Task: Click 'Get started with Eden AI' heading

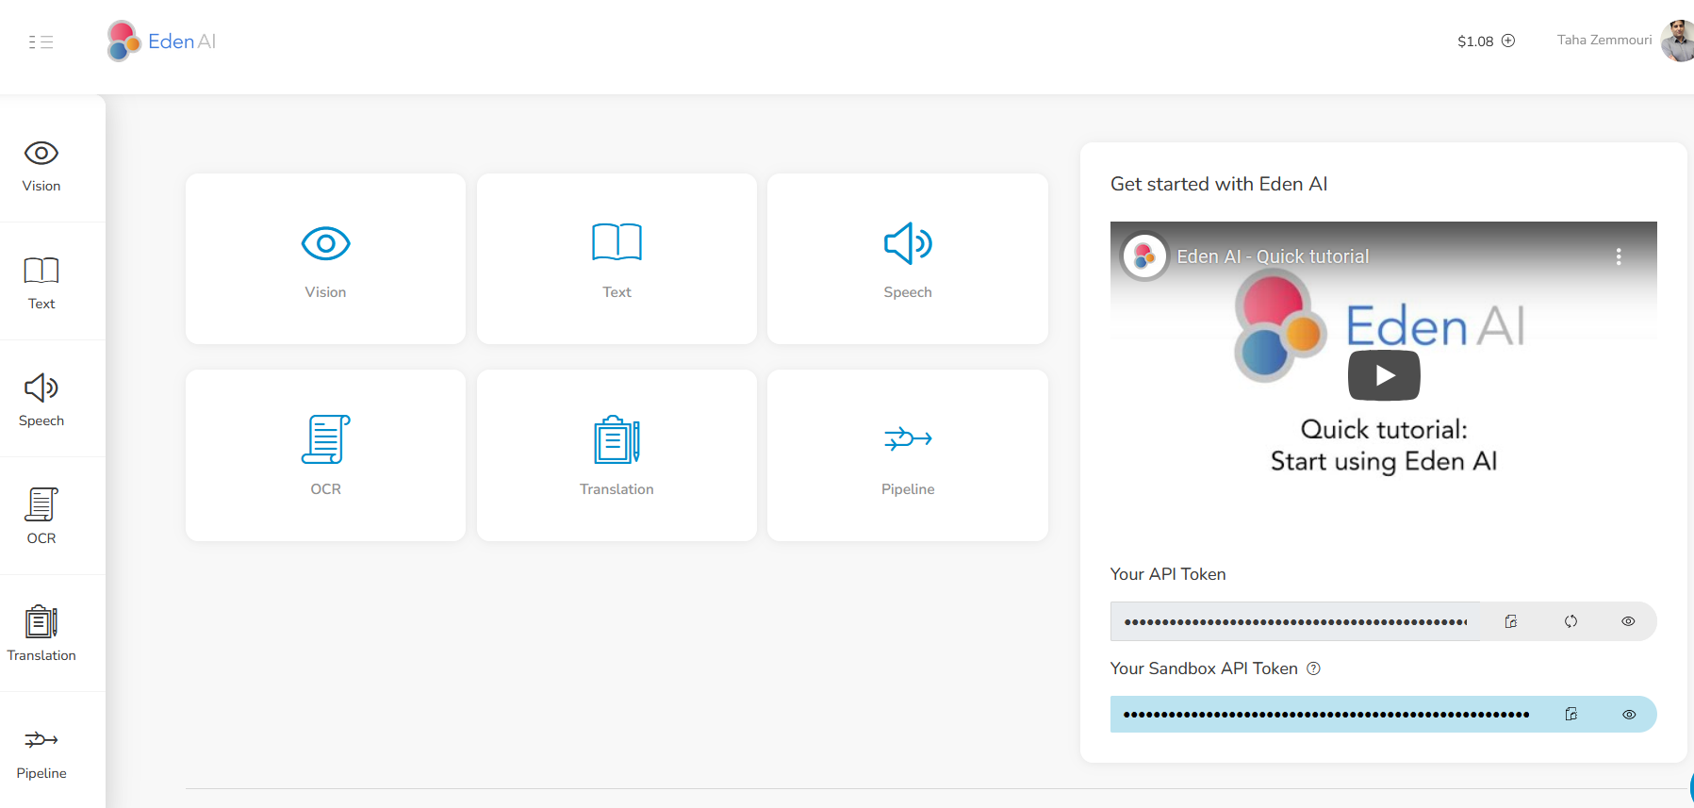Action: coord(1219,184)
